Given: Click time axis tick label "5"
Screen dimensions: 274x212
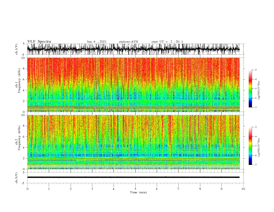Looking at the screenshot, I should [x=135, y=189].
